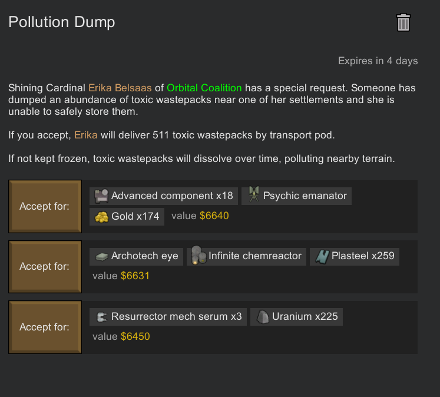Select the Plasteel x259 label
Screen dimensions: 440x397
click(x=363, y=256)
